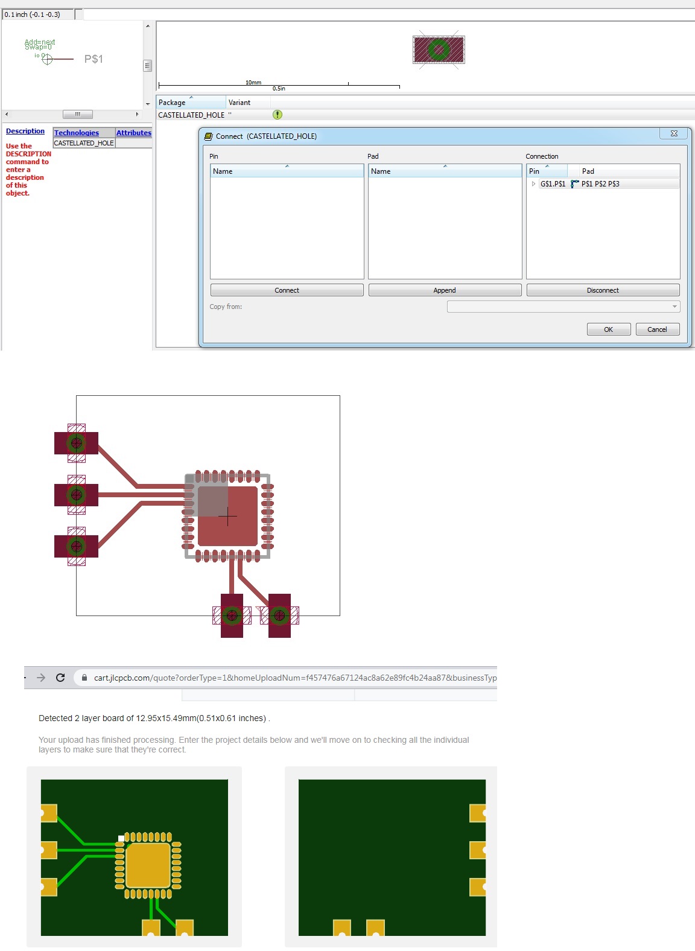Click the Append button
The image size is (695, 951).
(445, 290)
